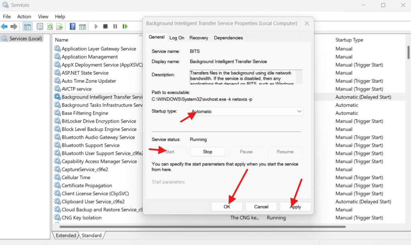Click Automatic (Delayed Start) for Clipboard User Service
Screen dimensions: 411x245
pos(363,202)
